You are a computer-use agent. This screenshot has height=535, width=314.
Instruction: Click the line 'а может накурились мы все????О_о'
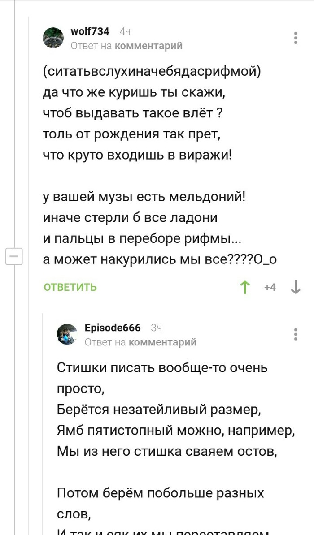(x=160, y=260)
